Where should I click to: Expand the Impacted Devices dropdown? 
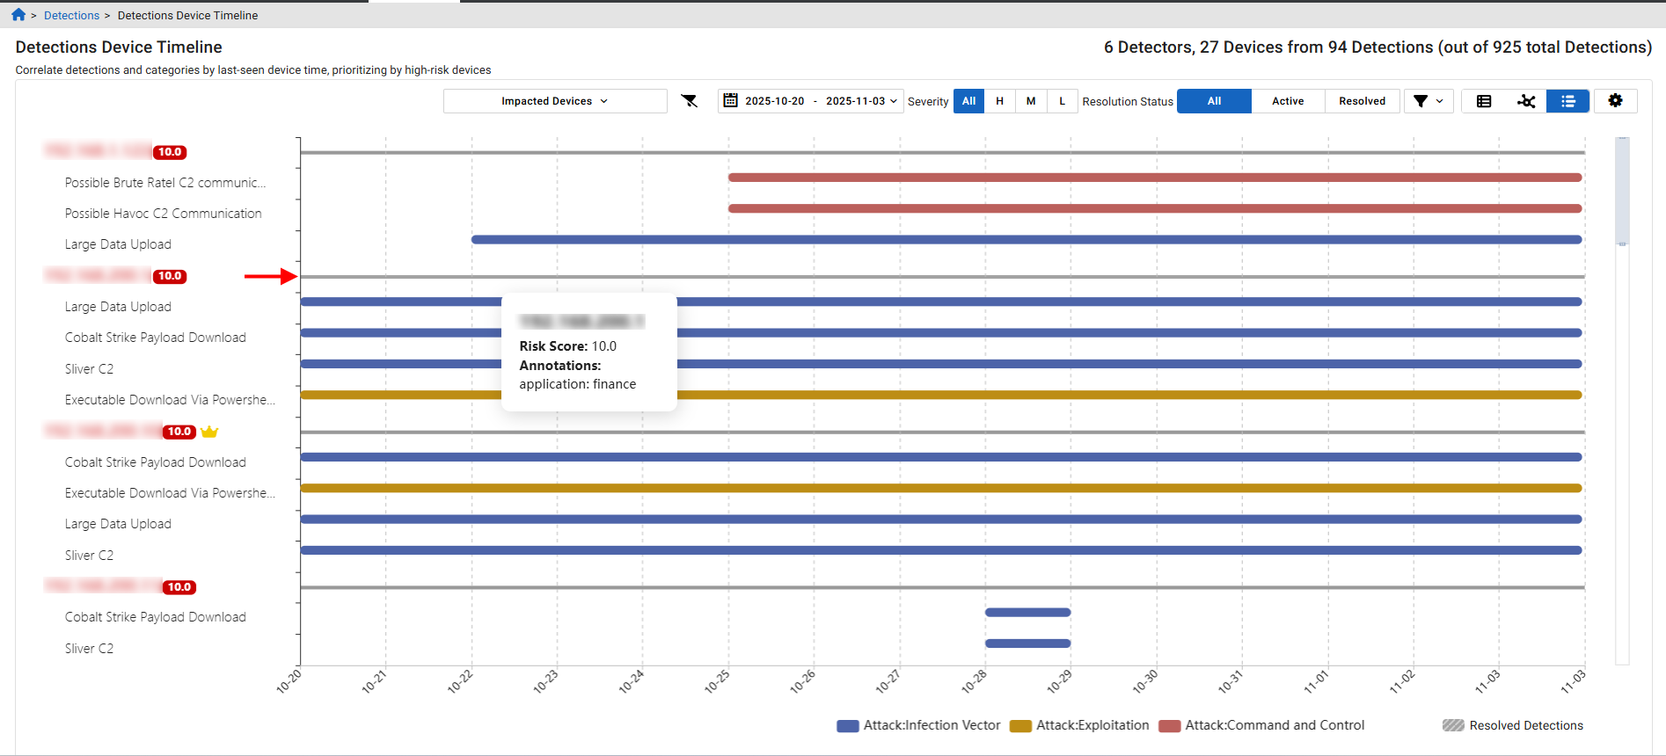pos(555,101)
